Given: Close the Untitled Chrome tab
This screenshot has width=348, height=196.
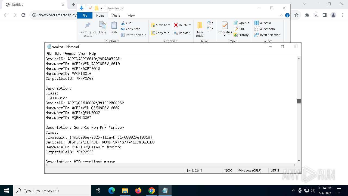Looking at the screenshot, I should coord(63,5).
